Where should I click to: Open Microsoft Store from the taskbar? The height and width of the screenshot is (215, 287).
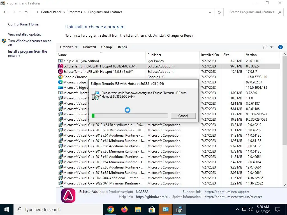pos(152,209)
